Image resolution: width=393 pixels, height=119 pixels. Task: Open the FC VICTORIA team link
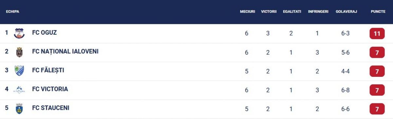pos(50,89)
